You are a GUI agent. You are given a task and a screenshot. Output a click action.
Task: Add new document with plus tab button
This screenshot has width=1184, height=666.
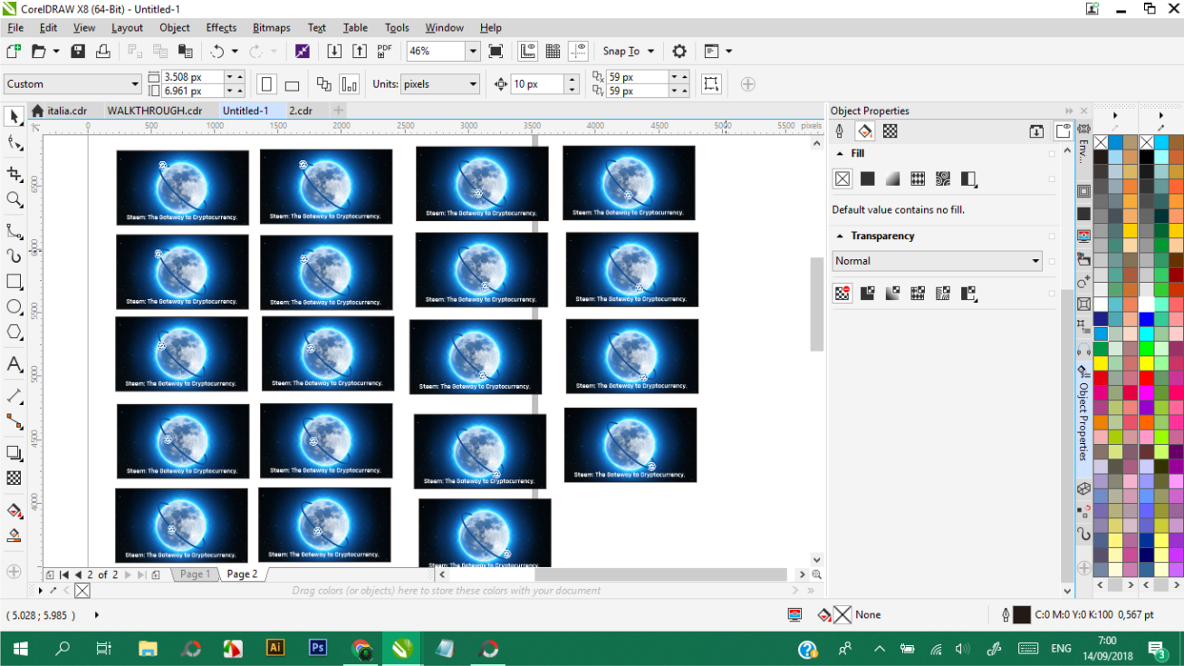pyautogui.click(x=338, y=111)
